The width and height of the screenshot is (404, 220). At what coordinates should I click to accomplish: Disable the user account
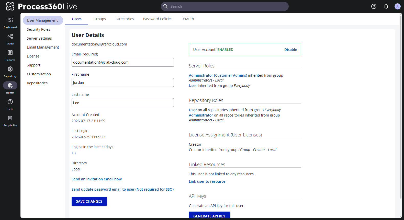coord(290,50)
